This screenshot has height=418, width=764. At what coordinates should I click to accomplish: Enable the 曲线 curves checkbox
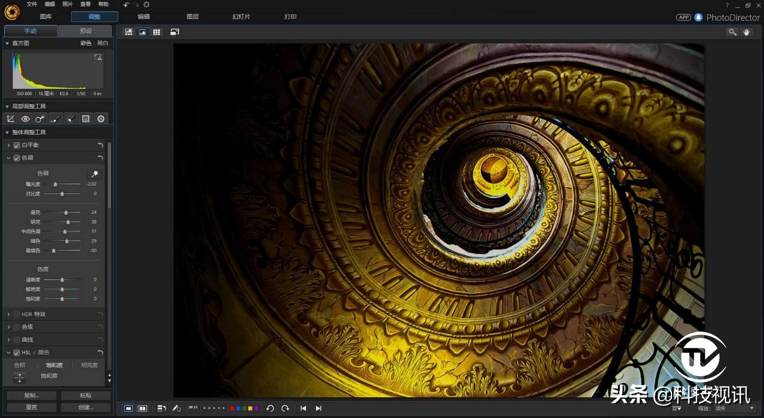[x=17, y=340]
